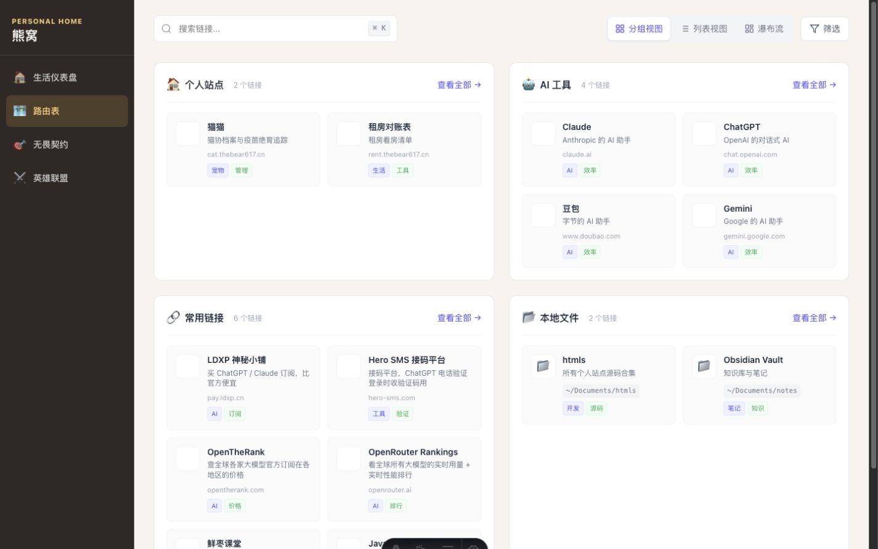Click the 宠物 tag on 猫猫 card
The height and width of the screenshot is (549, 878).
coord(218,171)
